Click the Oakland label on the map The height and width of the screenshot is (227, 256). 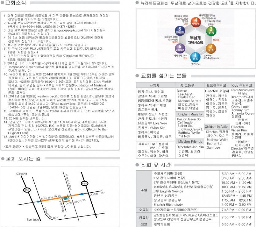[21, 174]
